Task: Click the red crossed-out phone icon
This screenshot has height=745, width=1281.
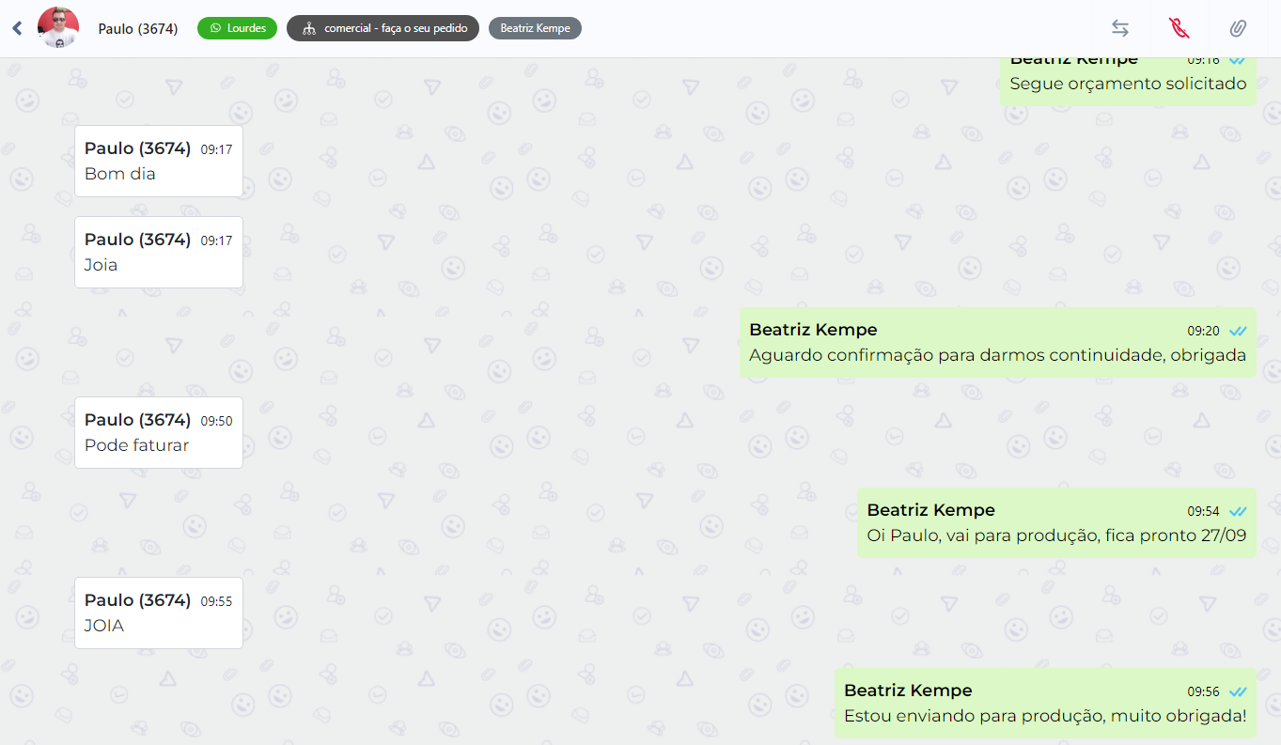Action: tap(1179, 28)
